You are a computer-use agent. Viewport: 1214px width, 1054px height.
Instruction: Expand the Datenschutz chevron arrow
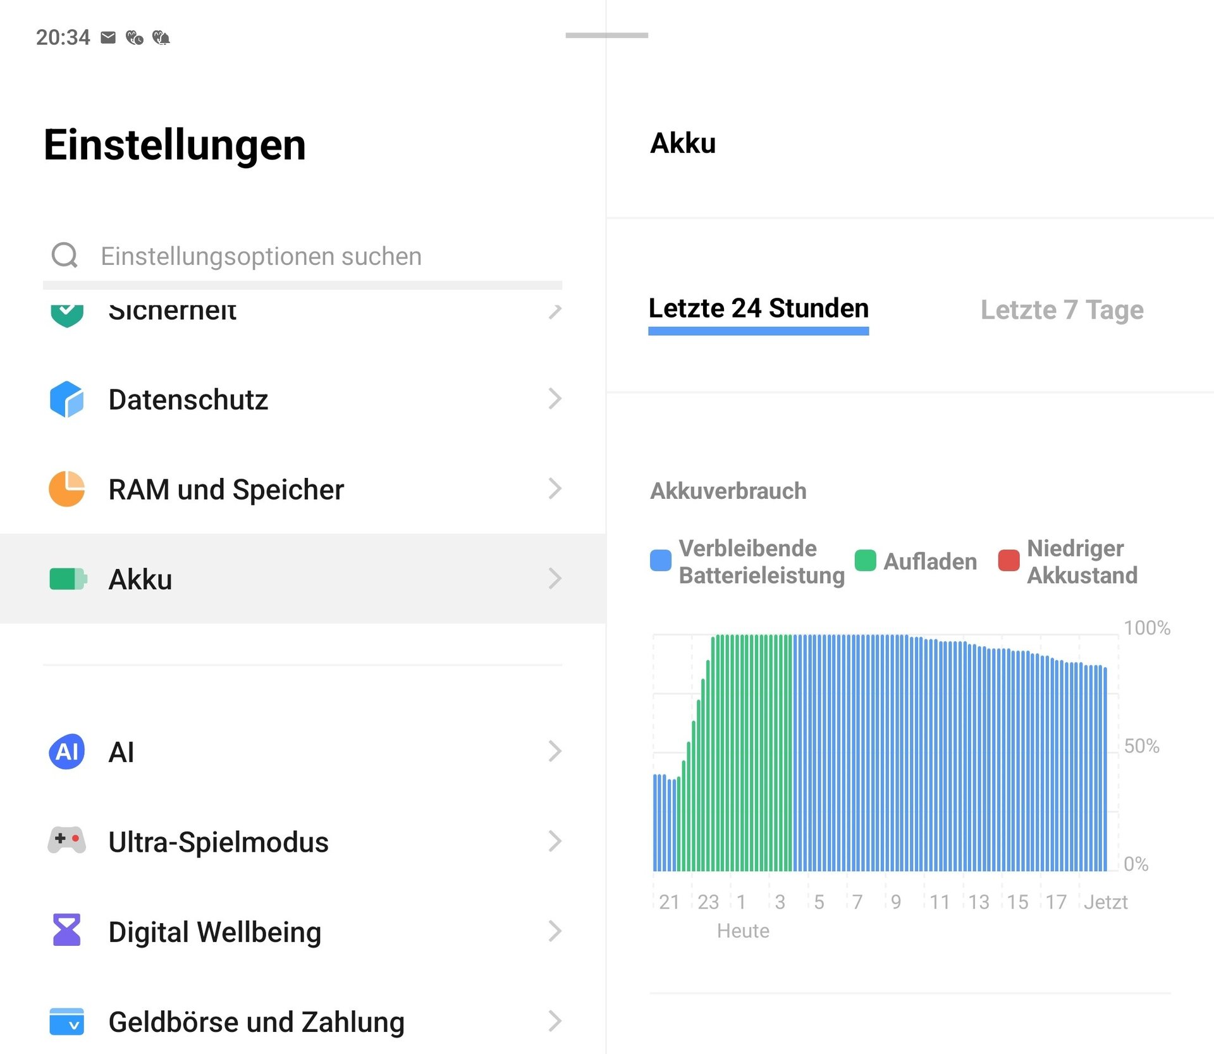555,399
